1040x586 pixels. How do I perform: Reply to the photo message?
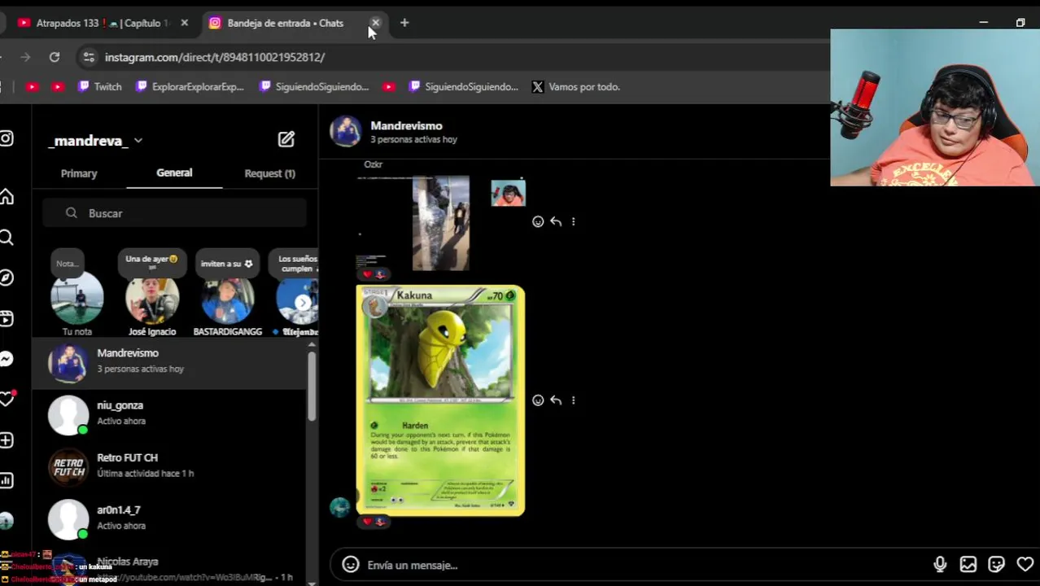(556, 221)
